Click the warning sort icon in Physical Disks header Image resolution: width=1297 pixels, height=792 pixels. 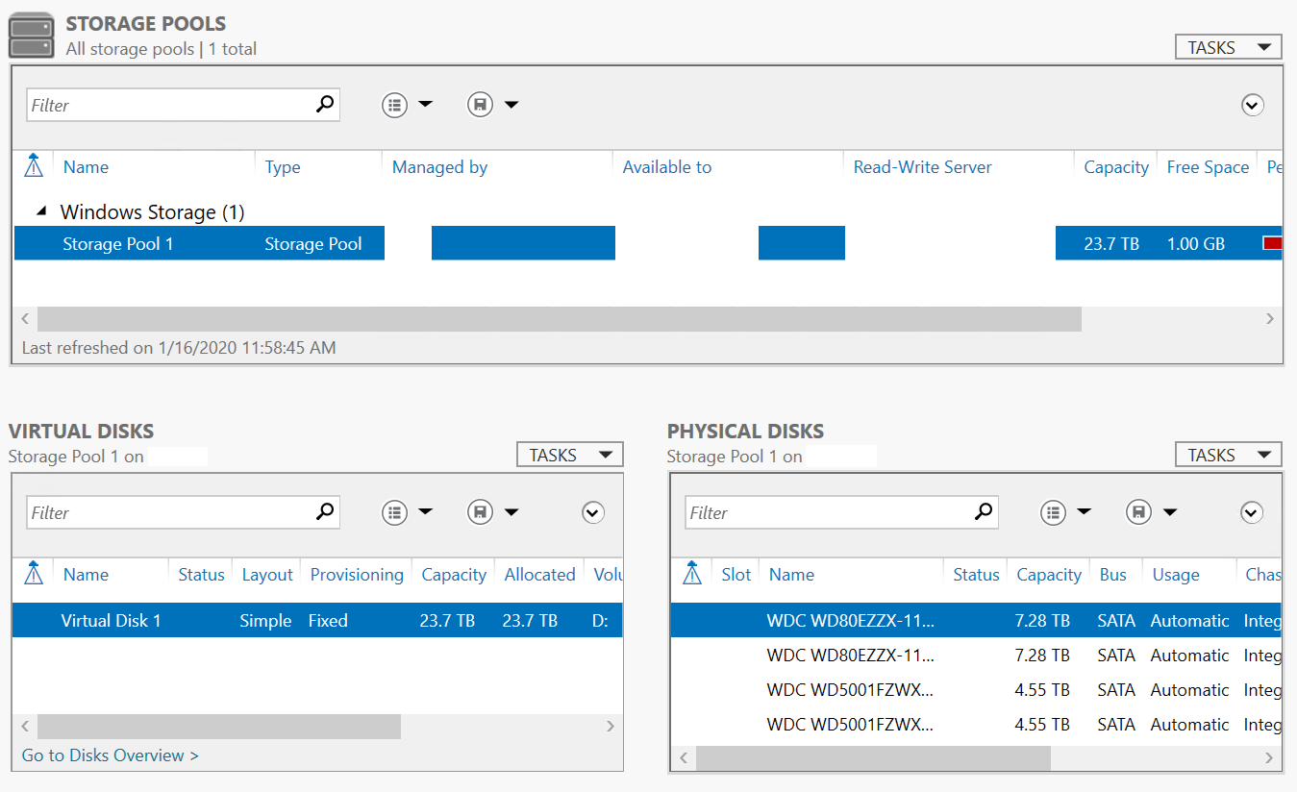pyautogui.click(x=692, y=574)
